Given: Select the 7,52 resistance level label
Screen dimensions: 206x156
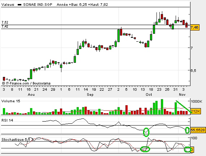Looking at the screenshot, I should 5,22.
